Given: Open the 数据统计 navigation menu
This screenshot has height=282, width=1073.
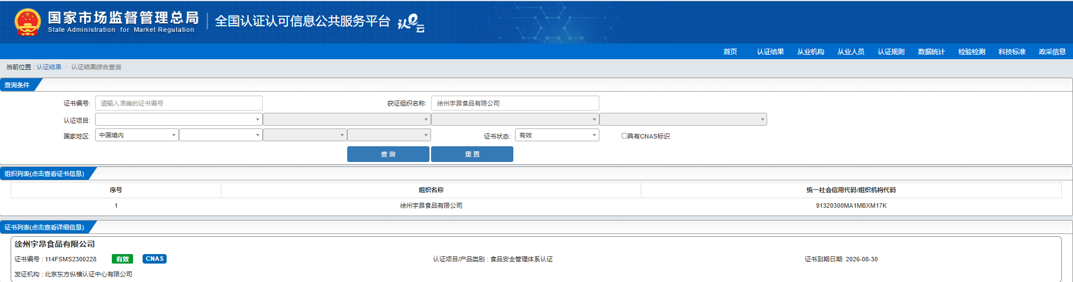Looking at the screenshot, I should (x=932, y=52).
